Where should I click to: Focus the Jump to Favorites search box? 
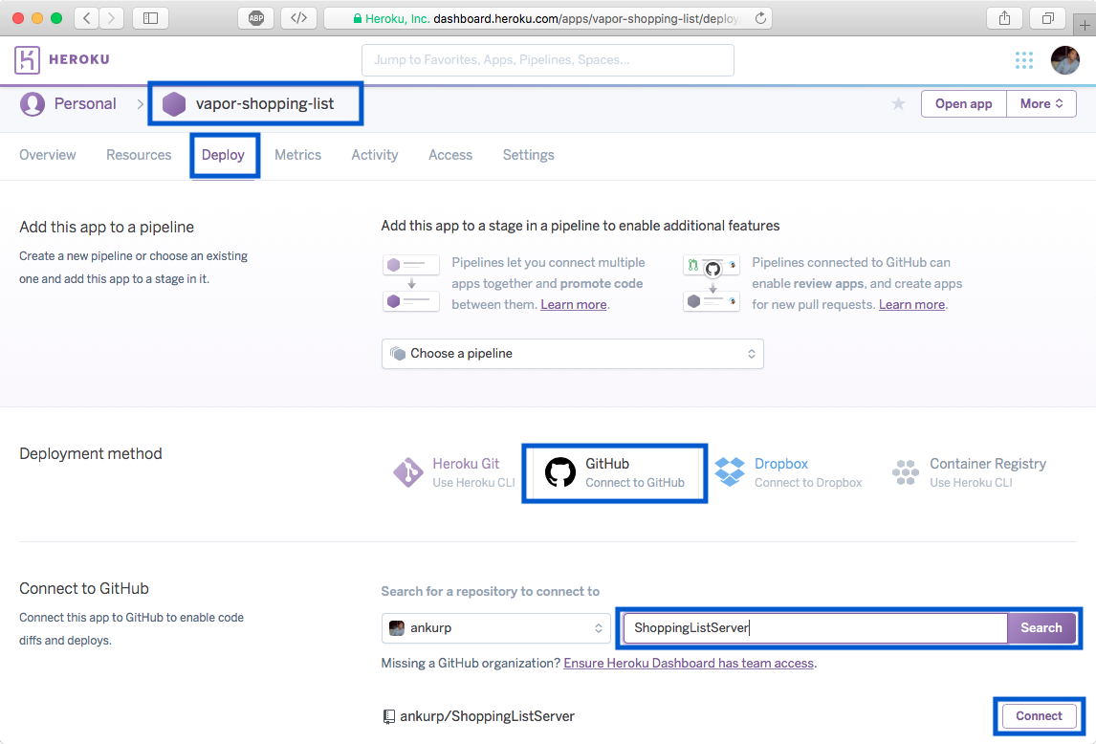[x=548, y=60]
